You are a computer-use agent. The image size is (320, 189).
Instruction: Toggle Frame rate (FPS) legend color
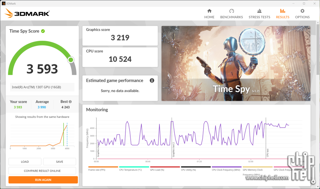coord(103,167)
